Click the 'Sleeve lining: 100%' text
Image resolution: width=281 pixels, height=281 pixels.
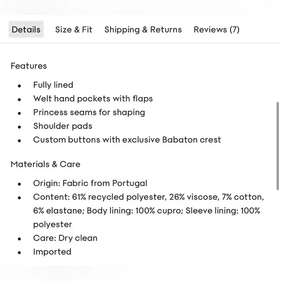(x=223, y=211)
